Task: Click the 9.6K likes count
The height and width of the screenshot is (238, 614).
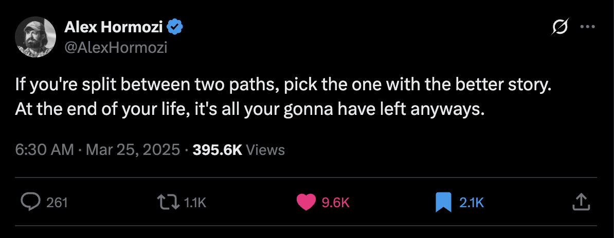Action: 335,203
